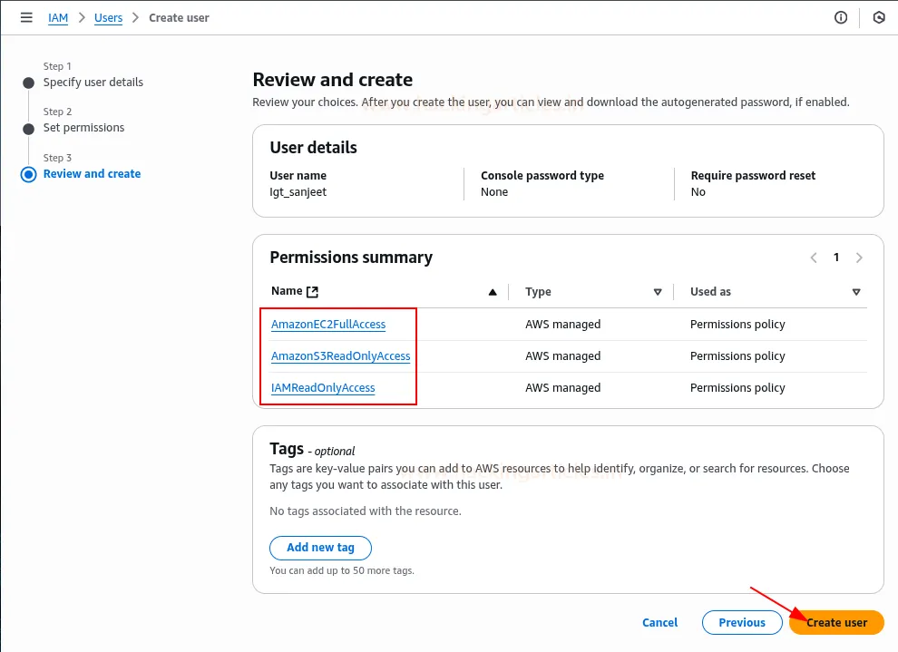Open the hamburger navigation menu
This screenshot has width=898, height=652.
pos(26,17)
